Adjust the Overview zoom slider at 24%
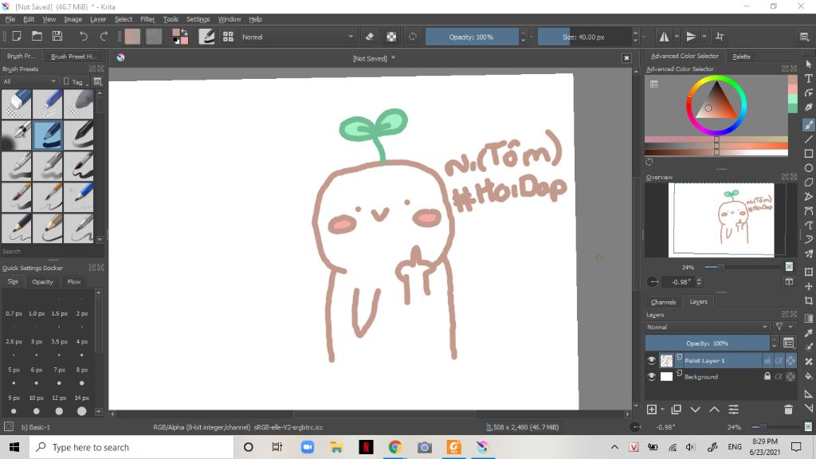The width and height of the screenshot is (816, 459). (x=743, y=267)
